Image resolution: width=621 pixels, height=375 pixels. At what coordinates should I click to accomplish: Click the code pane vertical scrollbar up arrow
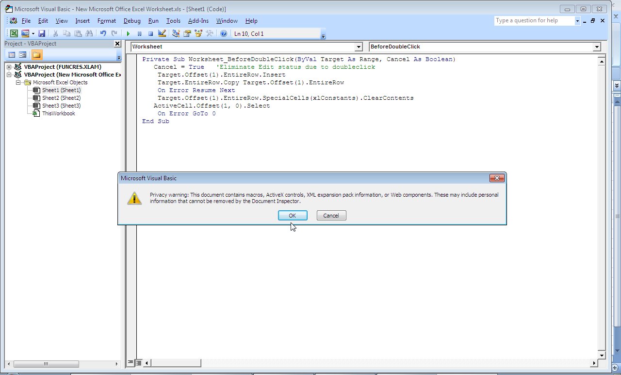tap(602, 61)
